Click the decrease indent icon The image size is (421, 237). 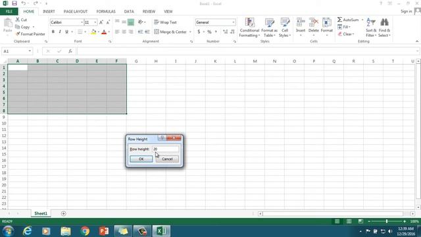pyautogui.click(x=140, y=32)
